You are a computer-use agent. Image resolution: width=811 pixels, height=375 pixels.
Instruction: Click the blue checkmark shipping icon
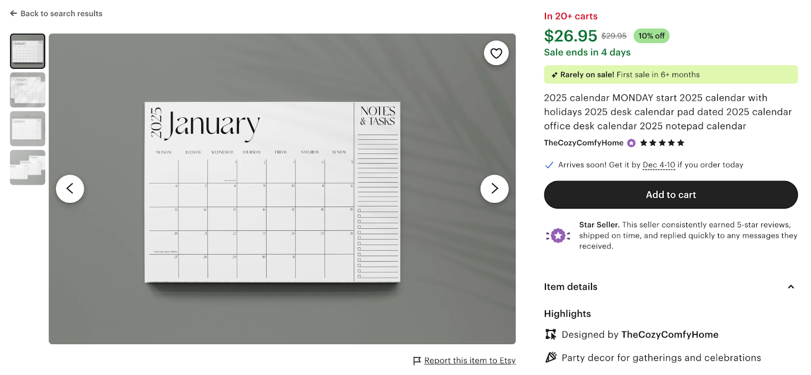[549, 164]
